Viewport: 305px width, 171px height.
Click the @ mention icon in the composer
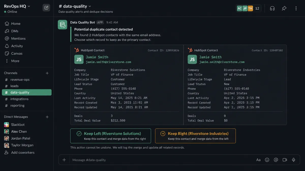coord(276,160)
